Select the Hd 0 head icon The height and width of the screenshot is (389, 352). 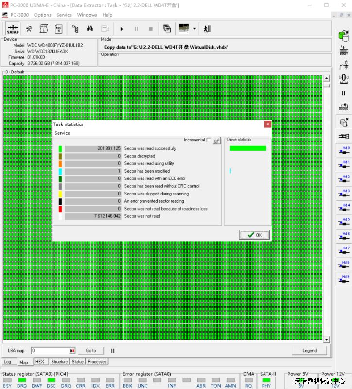coord(344,150)
